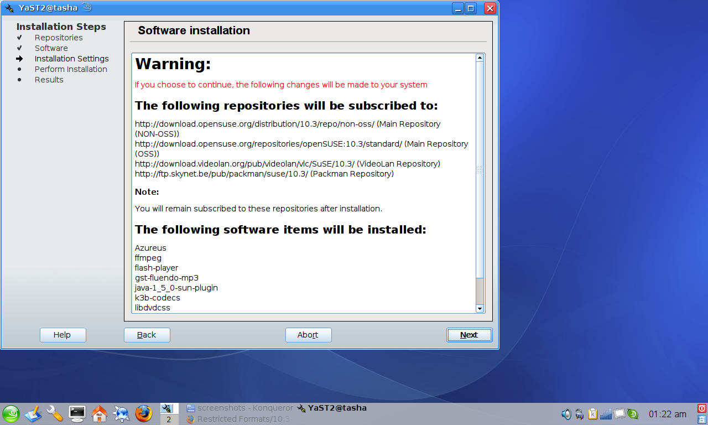The image size is (708, 425).
Task: Open the wrench configuration tool in panel
Action: click(54, 413)
